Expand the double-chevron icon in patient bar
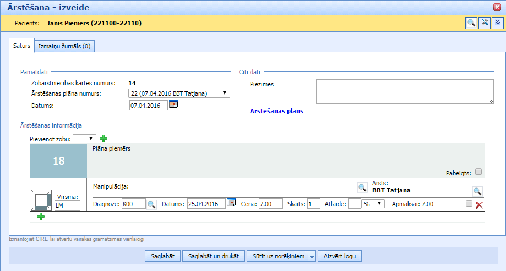The image size is (506, 271). [x=498, y=23]
